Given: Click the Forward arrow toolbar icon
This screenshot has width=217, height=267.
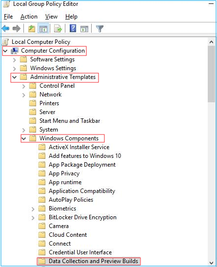Looking at the screenshot, I should tap(17, 28).
